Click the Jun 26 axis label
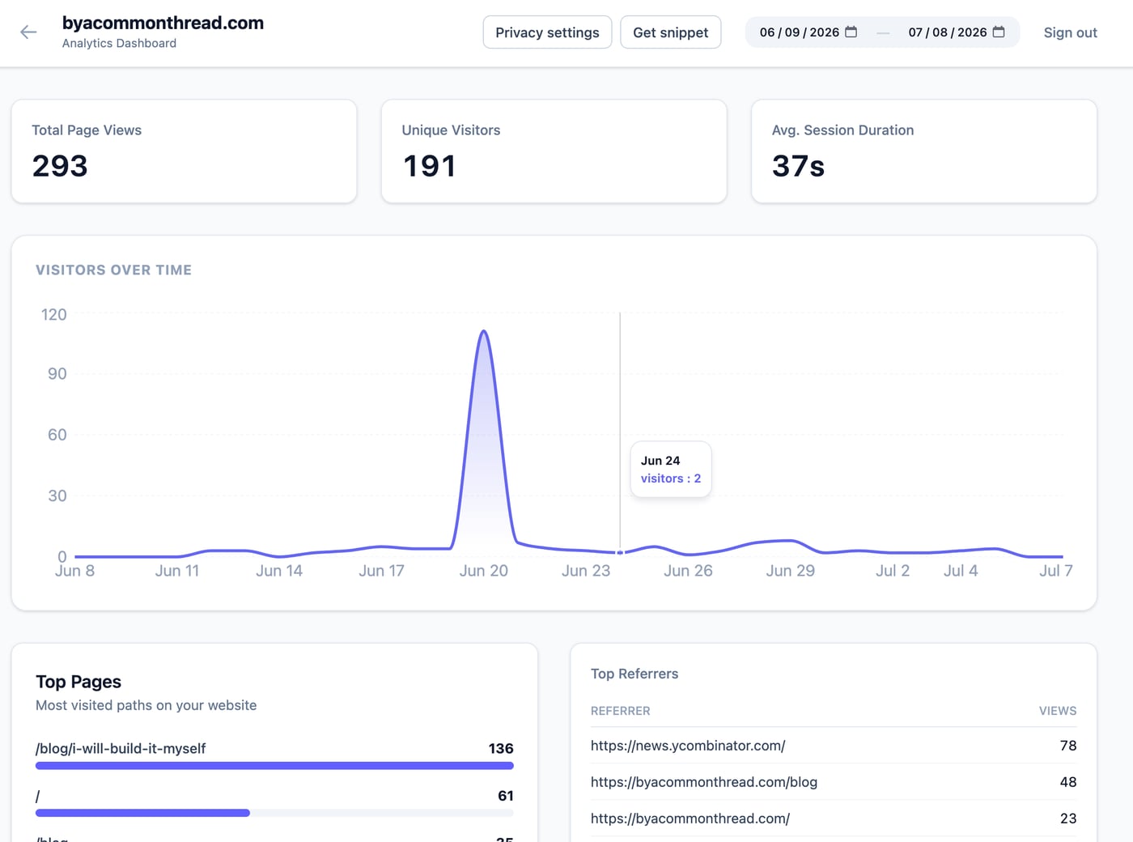The height and width of the screenshot is (842, 1133). coord(688,571)
